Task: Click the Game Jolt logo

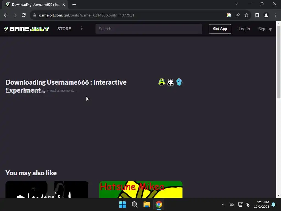Action: tap(27, 29)
